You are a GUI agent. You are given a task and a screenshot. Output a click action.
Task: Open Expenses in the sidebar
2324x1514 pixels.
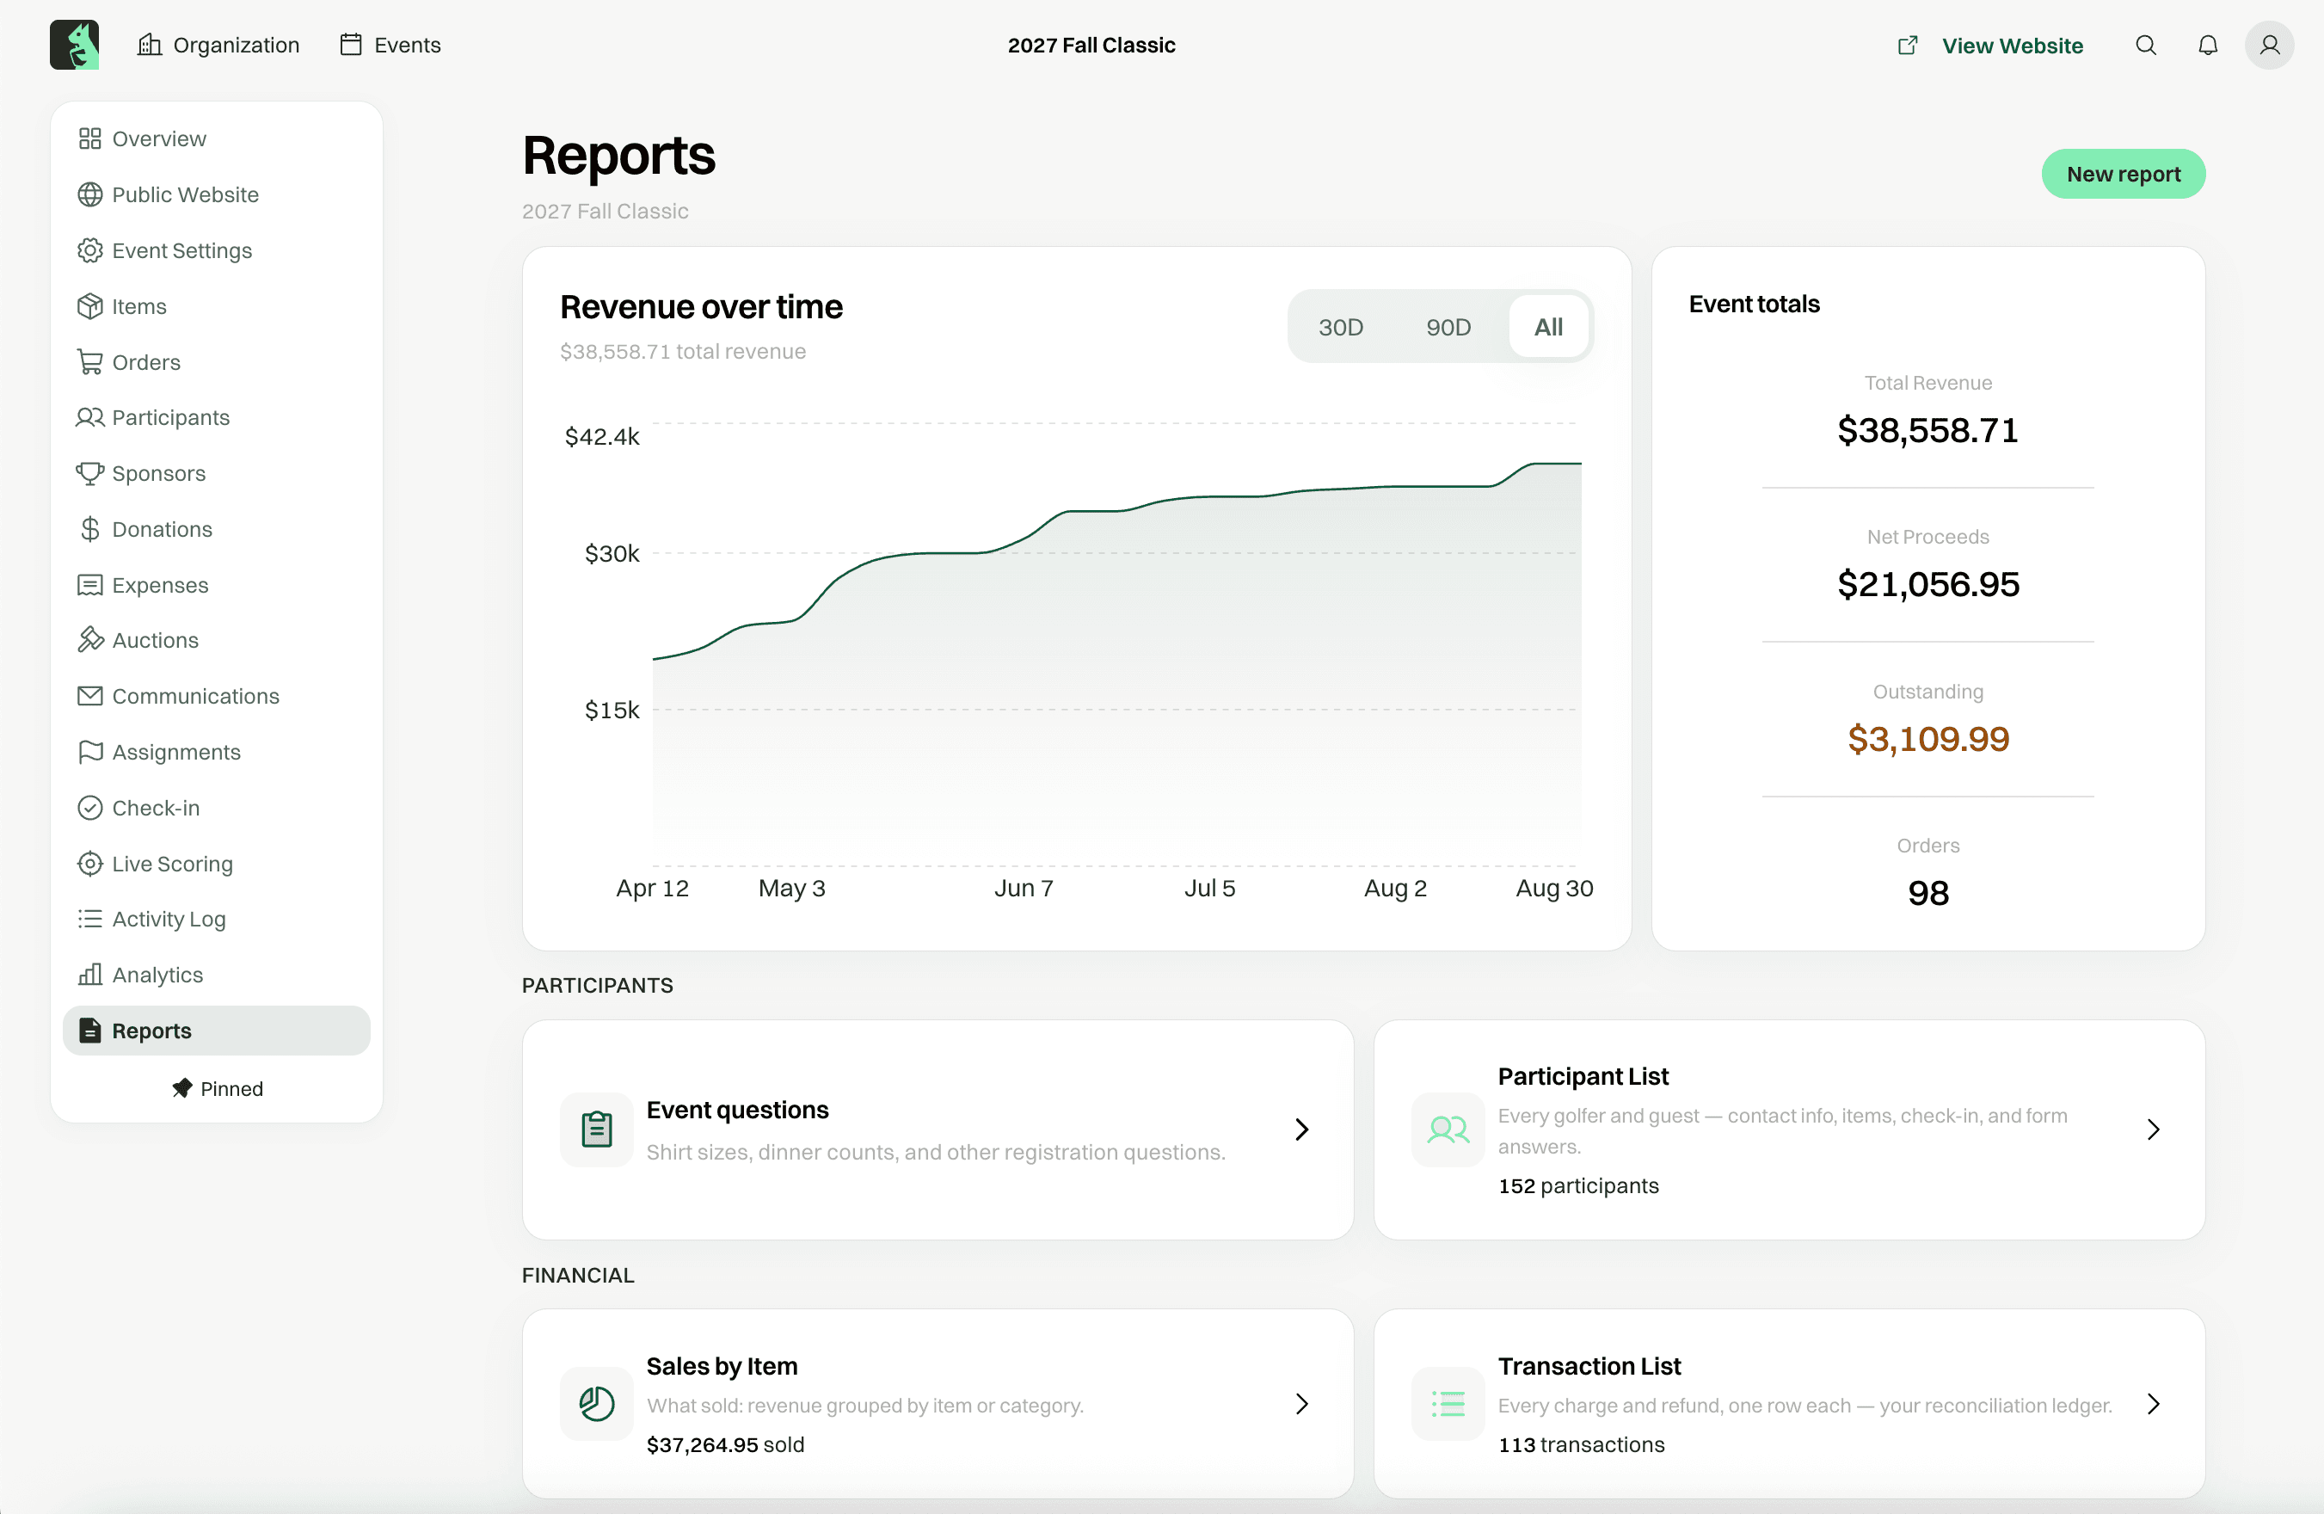[x=217, y=584]
